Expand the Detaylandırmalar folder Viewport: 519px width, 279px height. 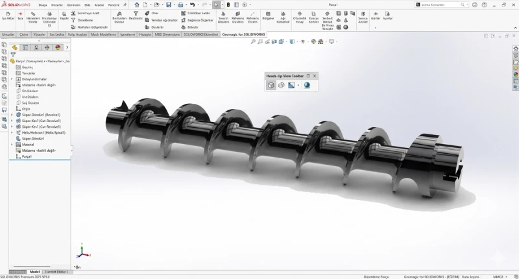pos(12,79)
